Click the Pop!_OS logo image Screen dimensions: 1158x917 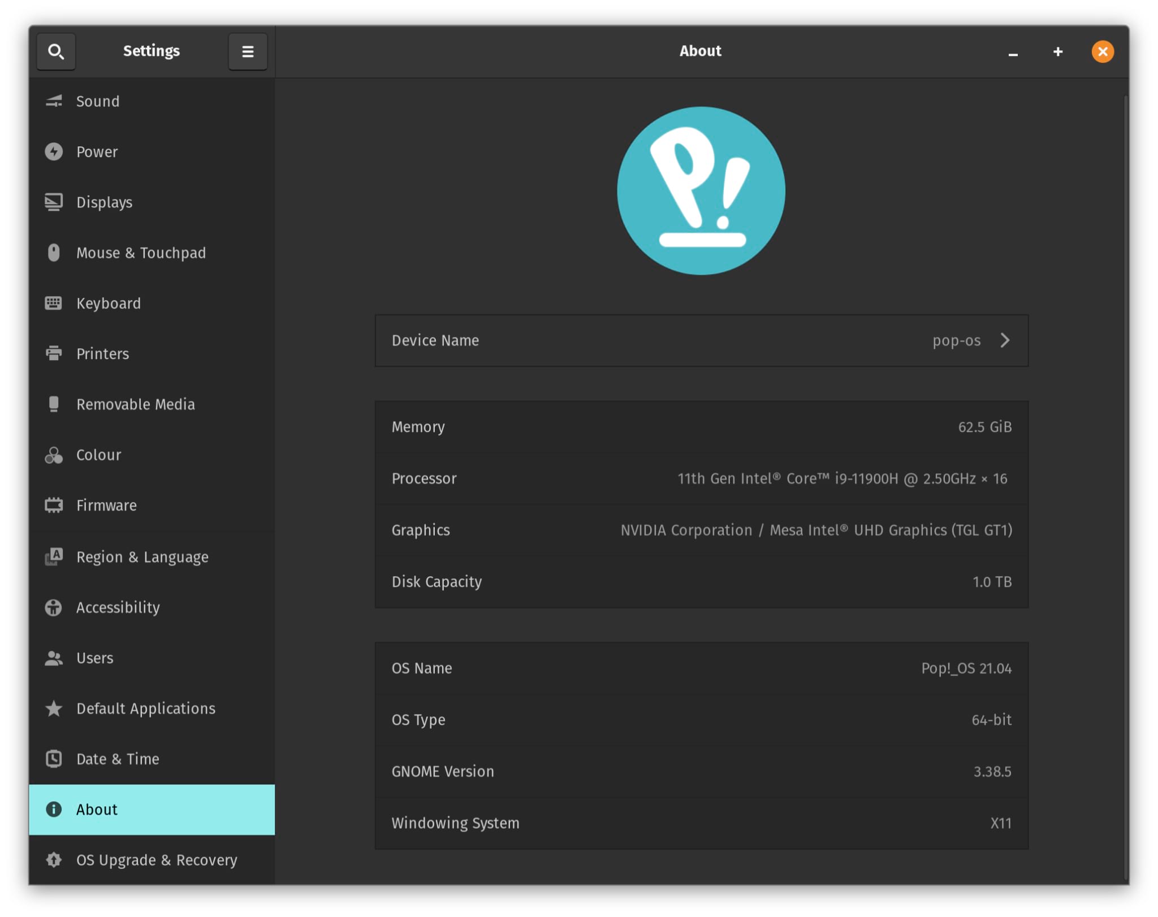point(701,191)
